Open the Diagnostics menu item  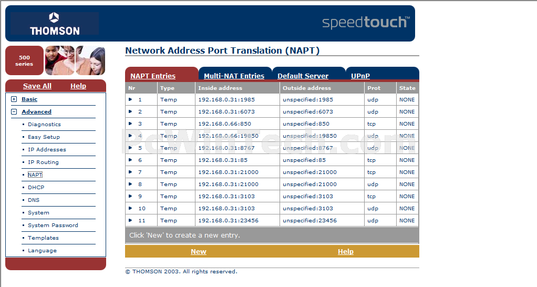(44, 125)
